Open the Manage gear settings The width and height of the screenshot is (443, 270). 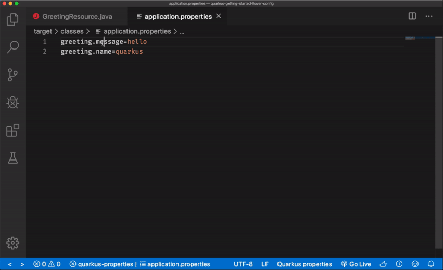tap(12, 243)
